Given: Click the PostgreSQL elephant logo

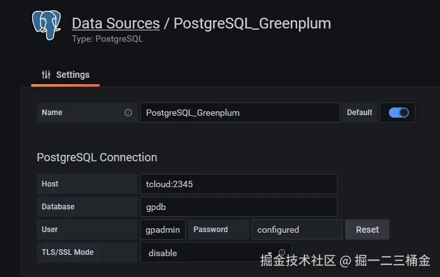Looking at the screenshot, I should click(47, 25).
